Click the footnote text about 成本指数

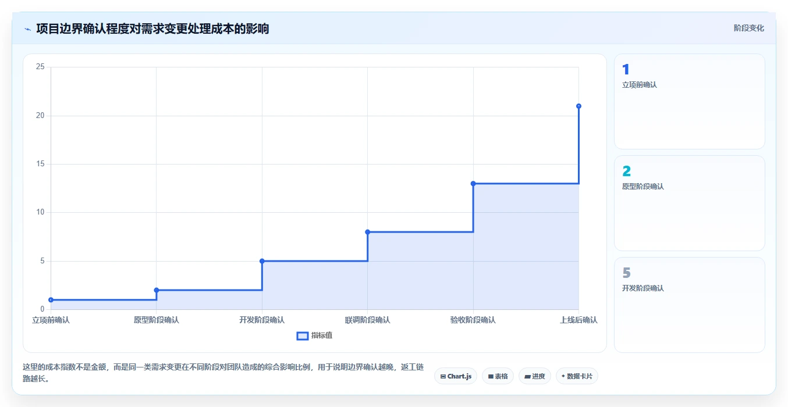pos(223,373)
